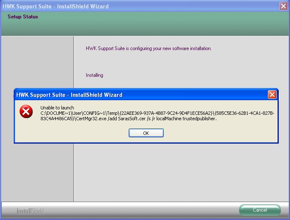Viewport: 290px width, 220px height.
Task: Click the "Setup Status" heading
Action: click(x=23, y=17)
